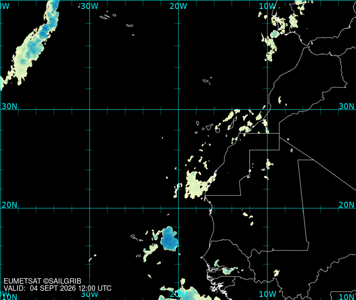Click the 10W label at bottom
The height and width of the screenshot is (300, 356).
267,294
